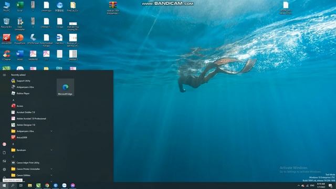Image resolution: width=336 pixels, height=189 pixels.
Task: Open Task View on the taskbar
Action: tap(21, 185)
